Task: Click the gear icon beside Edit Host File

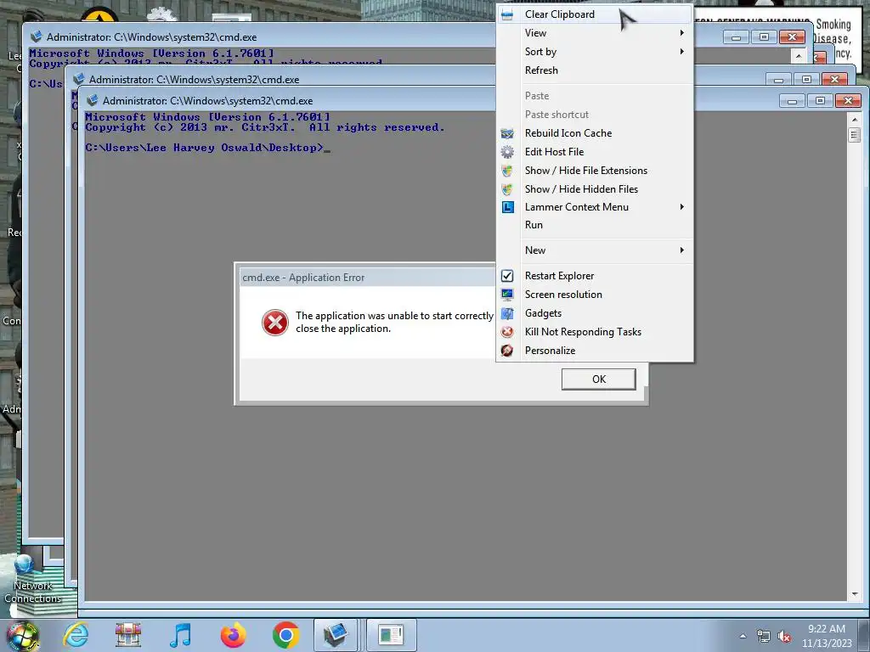Action: tap(507, 152)
